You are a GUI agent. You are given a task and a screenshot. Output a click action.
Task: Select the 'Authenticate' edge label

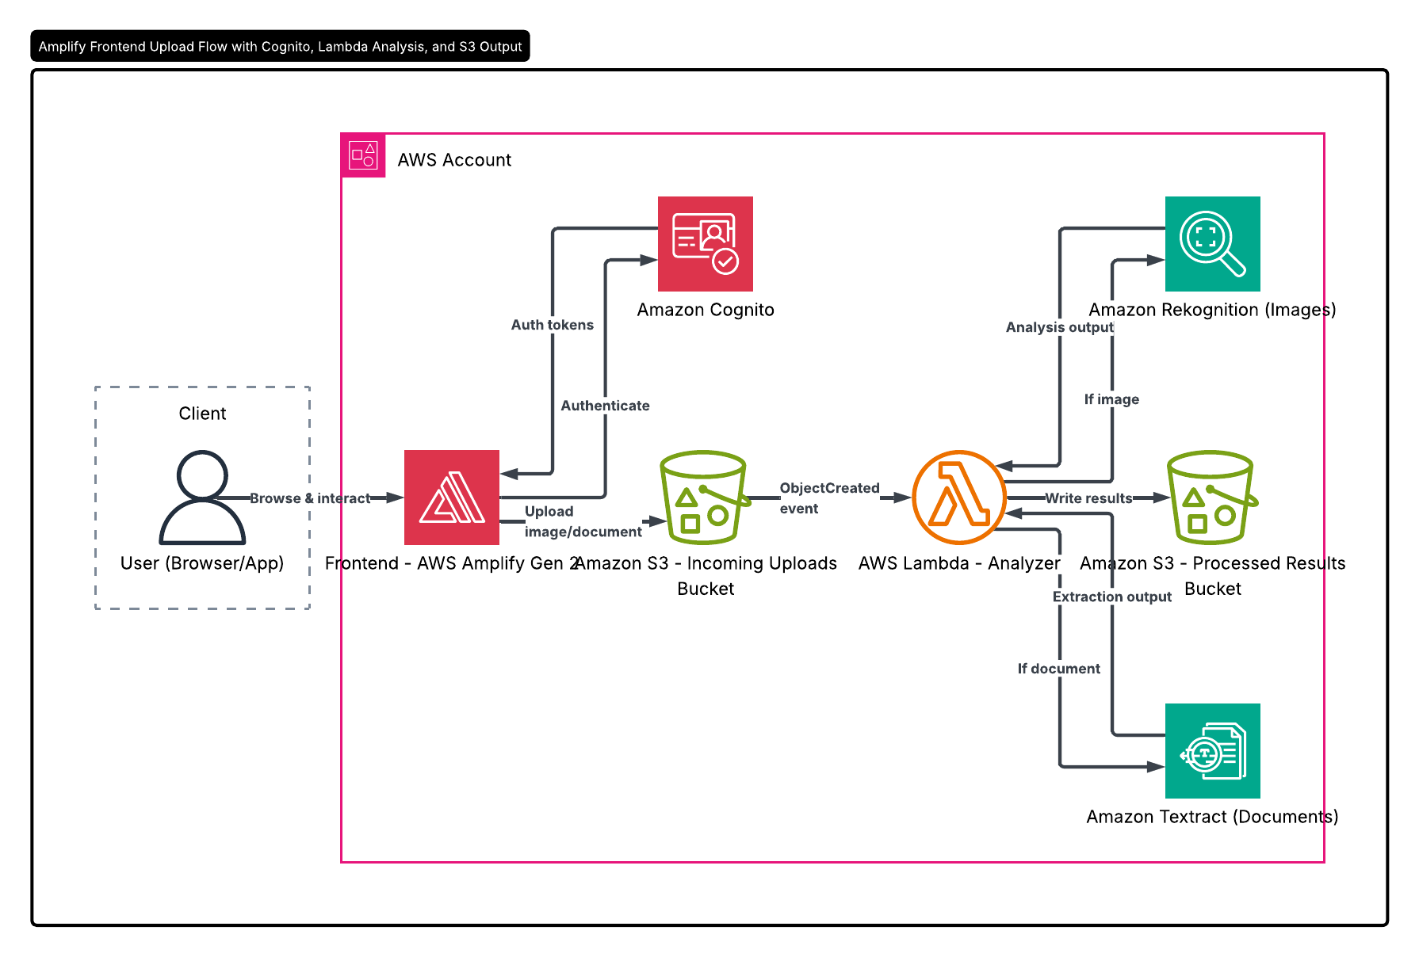pyautogui.click(x=606, y=406)
